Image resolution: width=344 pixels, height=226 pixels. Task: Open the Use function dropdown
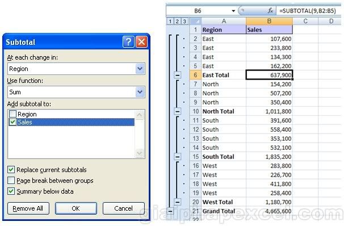140,92
